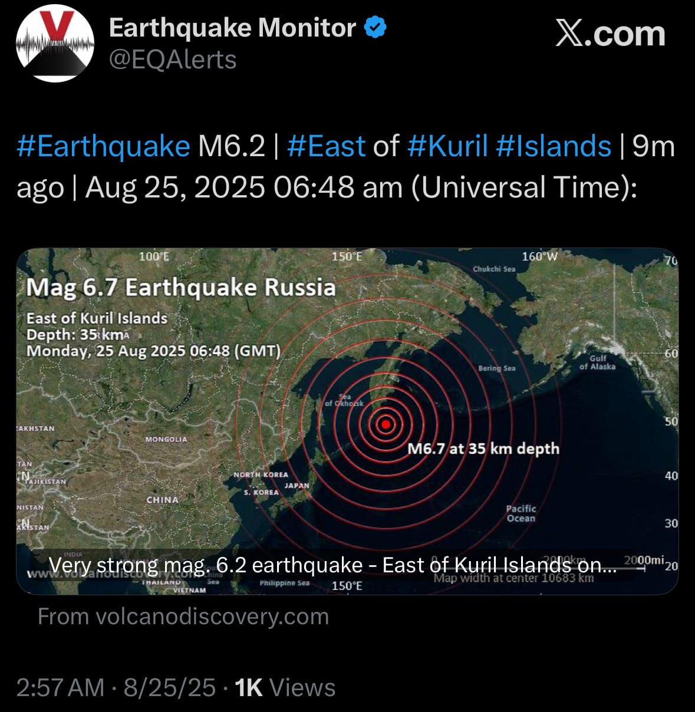This screenshot has width=695, height=712.
Task: Open the @EQAlerts handle
Action: (x=173, y=60)
